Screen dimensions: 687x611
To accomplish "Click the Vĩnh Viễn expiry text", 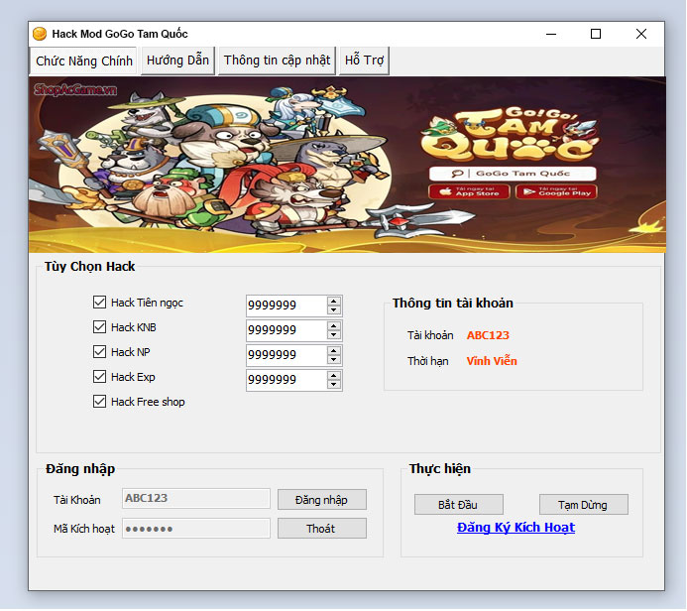I will coord(492,361).
